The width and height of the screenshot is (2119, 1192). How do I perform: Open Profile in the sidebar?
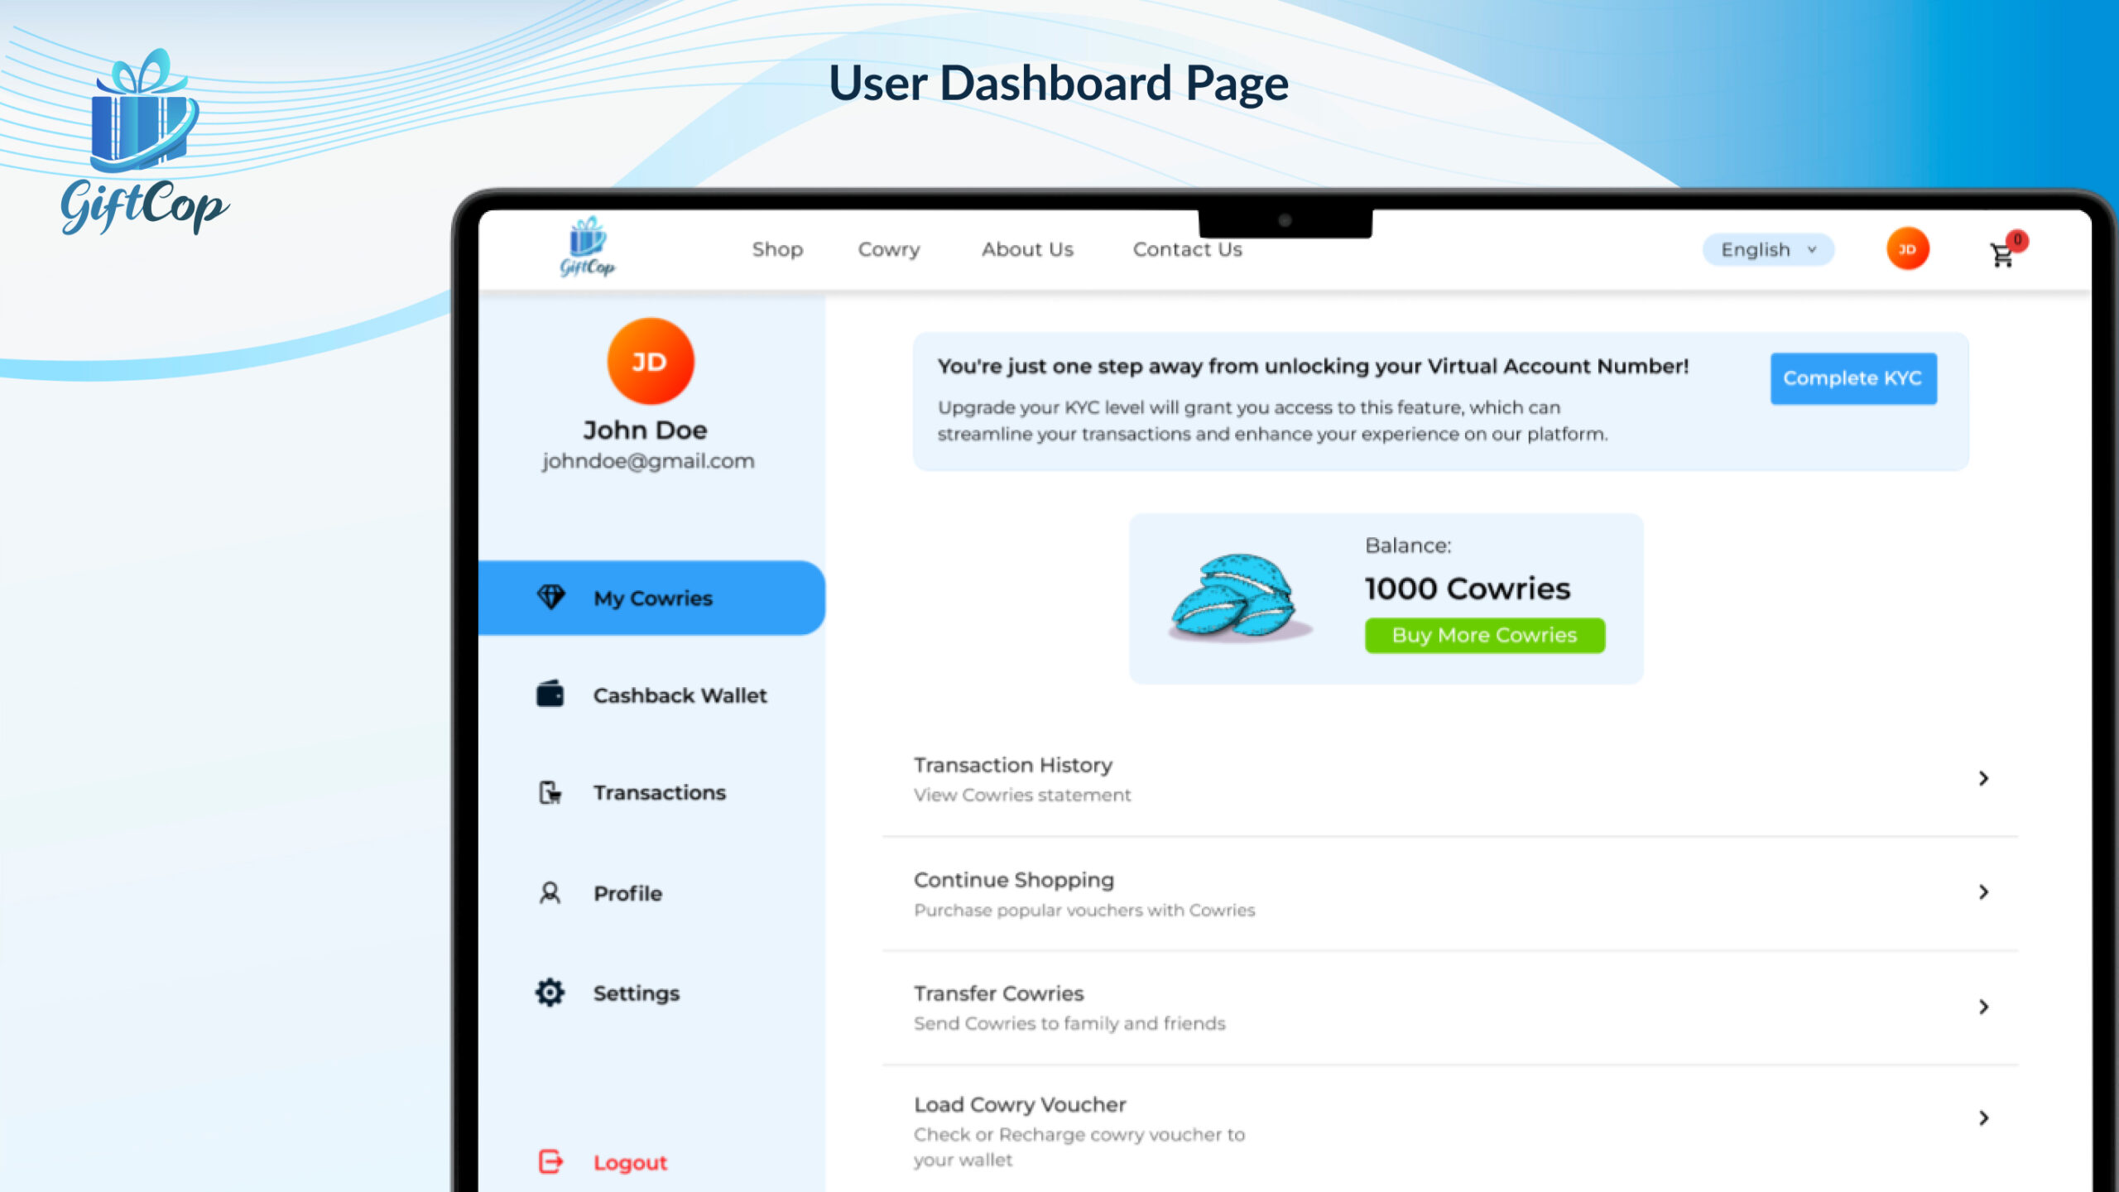[x=627, y=893]
